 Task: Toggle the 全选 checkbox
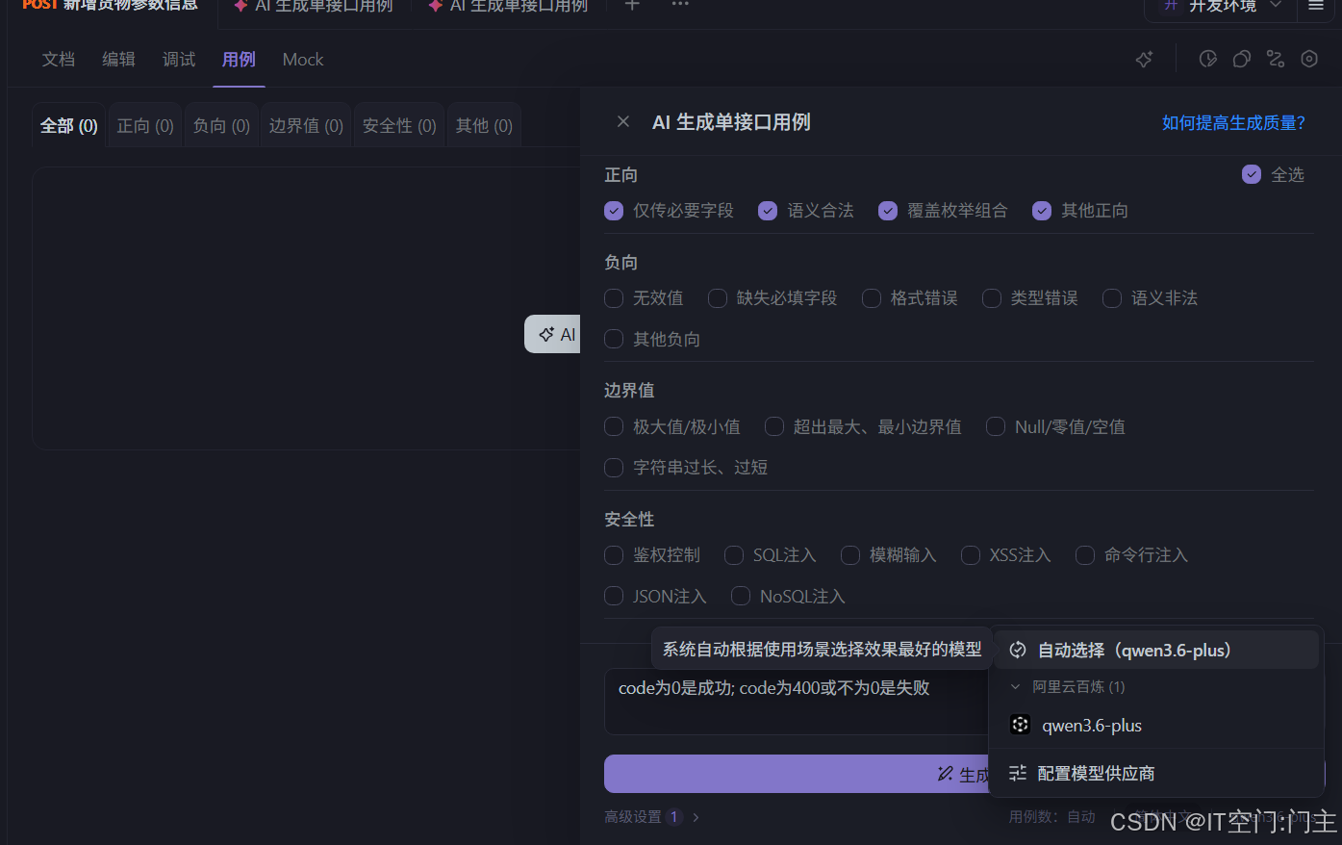pos(1252,174)
